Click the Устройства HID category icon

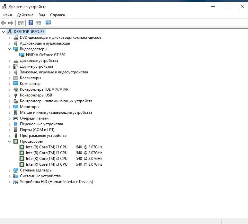point(16,182)
